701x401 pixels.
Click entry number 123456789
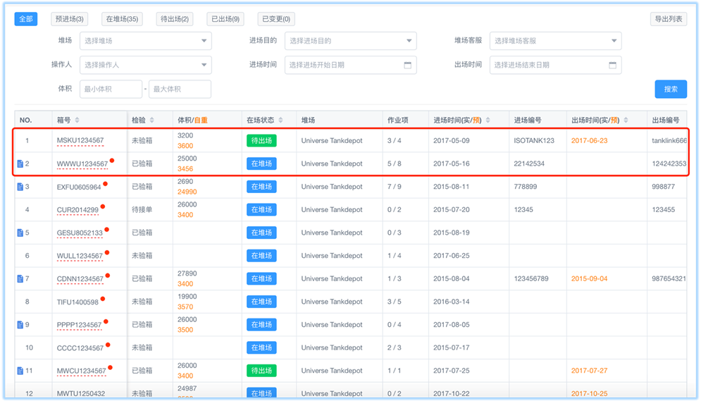pyautogui.click(x=531, y=278)
